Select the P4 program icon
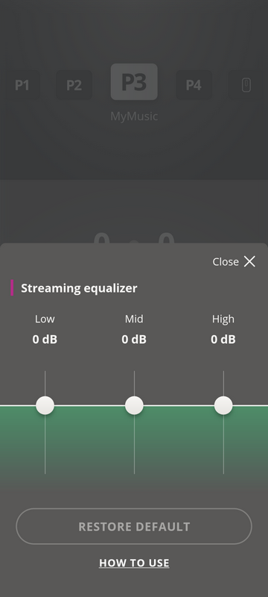 pos(194,84)
